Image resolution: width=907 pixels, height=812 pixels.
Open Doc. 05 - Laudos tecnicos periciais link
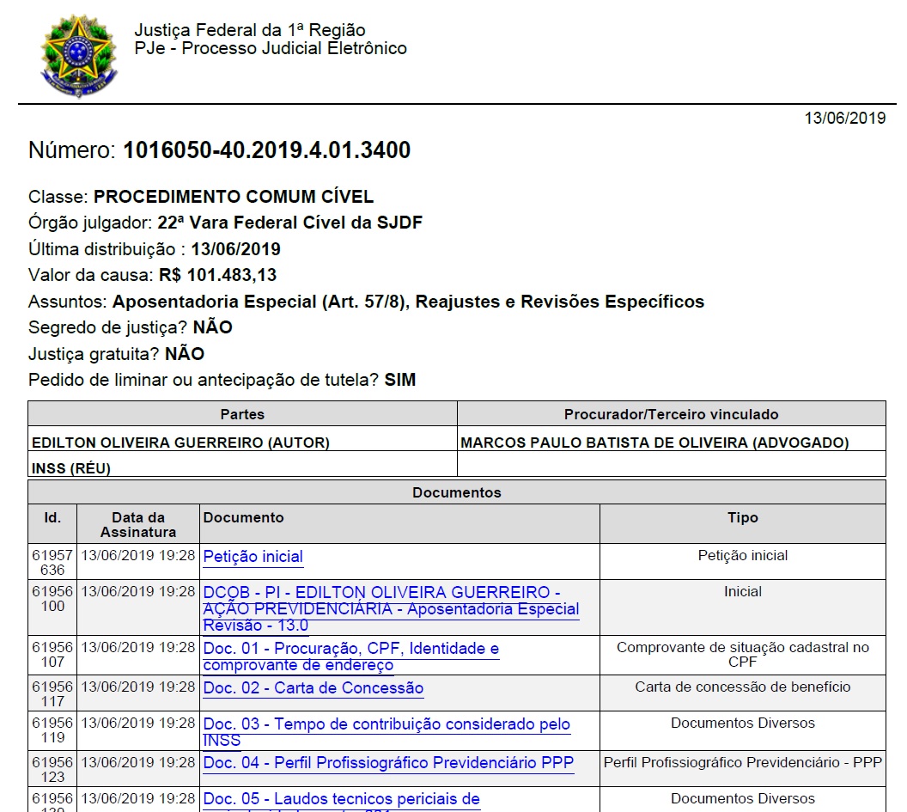pyautogui.click(x=341, y=799)
